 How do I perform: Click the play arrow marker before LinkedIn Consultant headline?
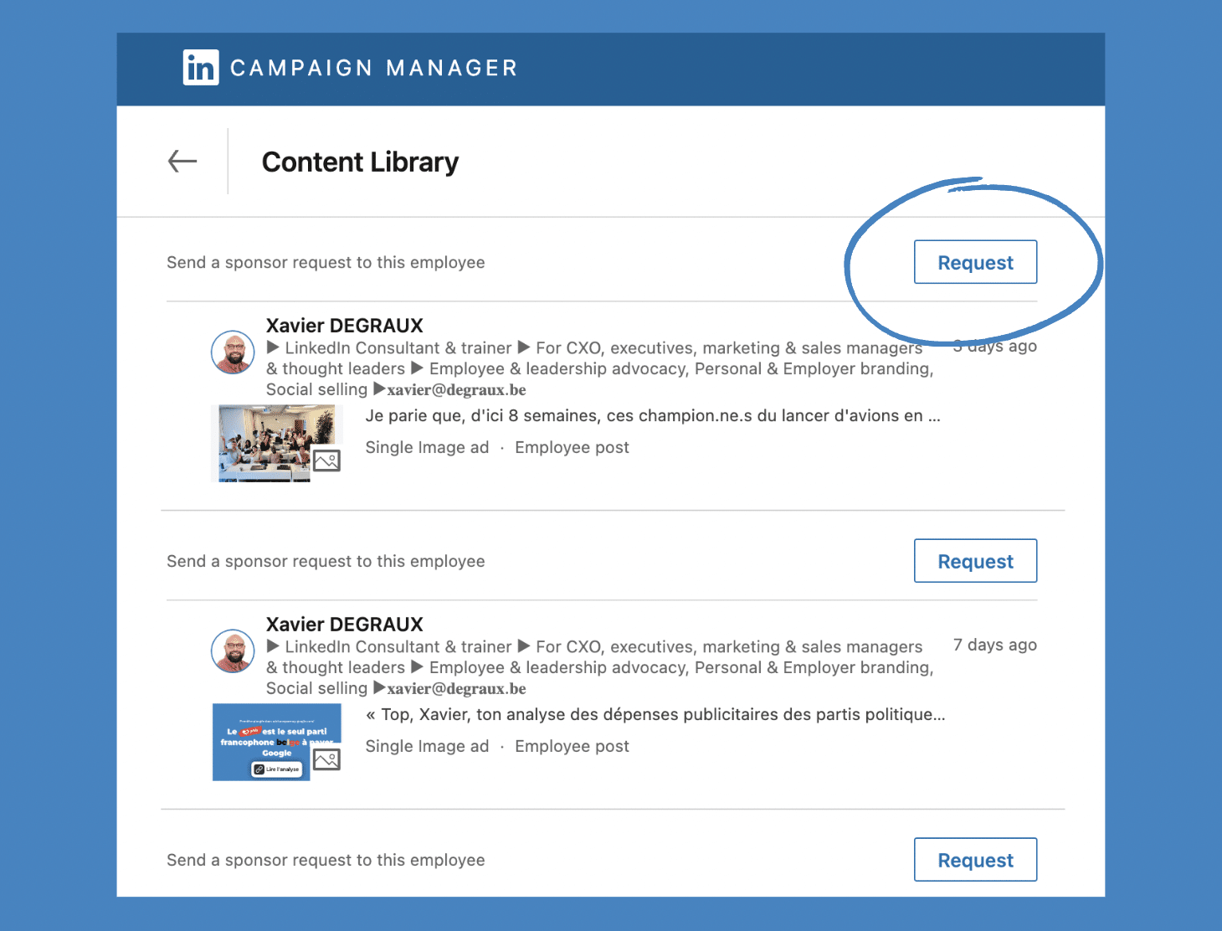pos(274,347)
